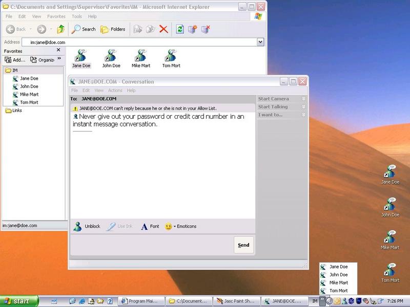Click the red X Delete toolbar icon

(163, 29)
